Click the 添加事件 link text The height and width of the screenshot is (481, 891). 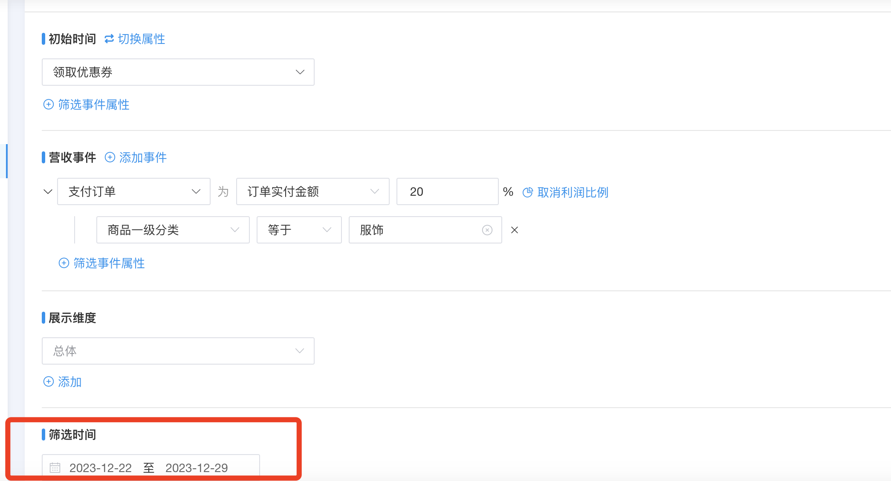pyautogui.click(x=143, y=157)
